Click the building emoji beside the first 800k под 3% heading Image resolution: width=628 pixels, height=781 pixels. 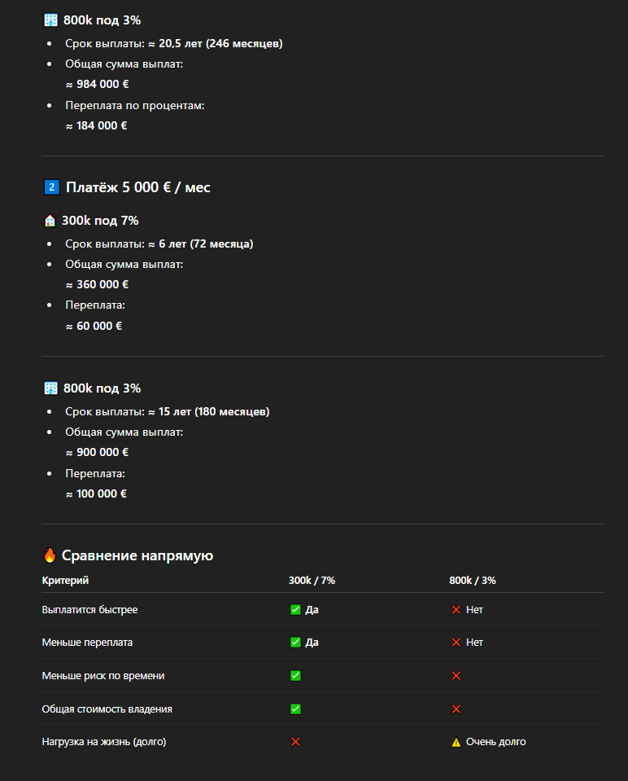coord(50,20)
